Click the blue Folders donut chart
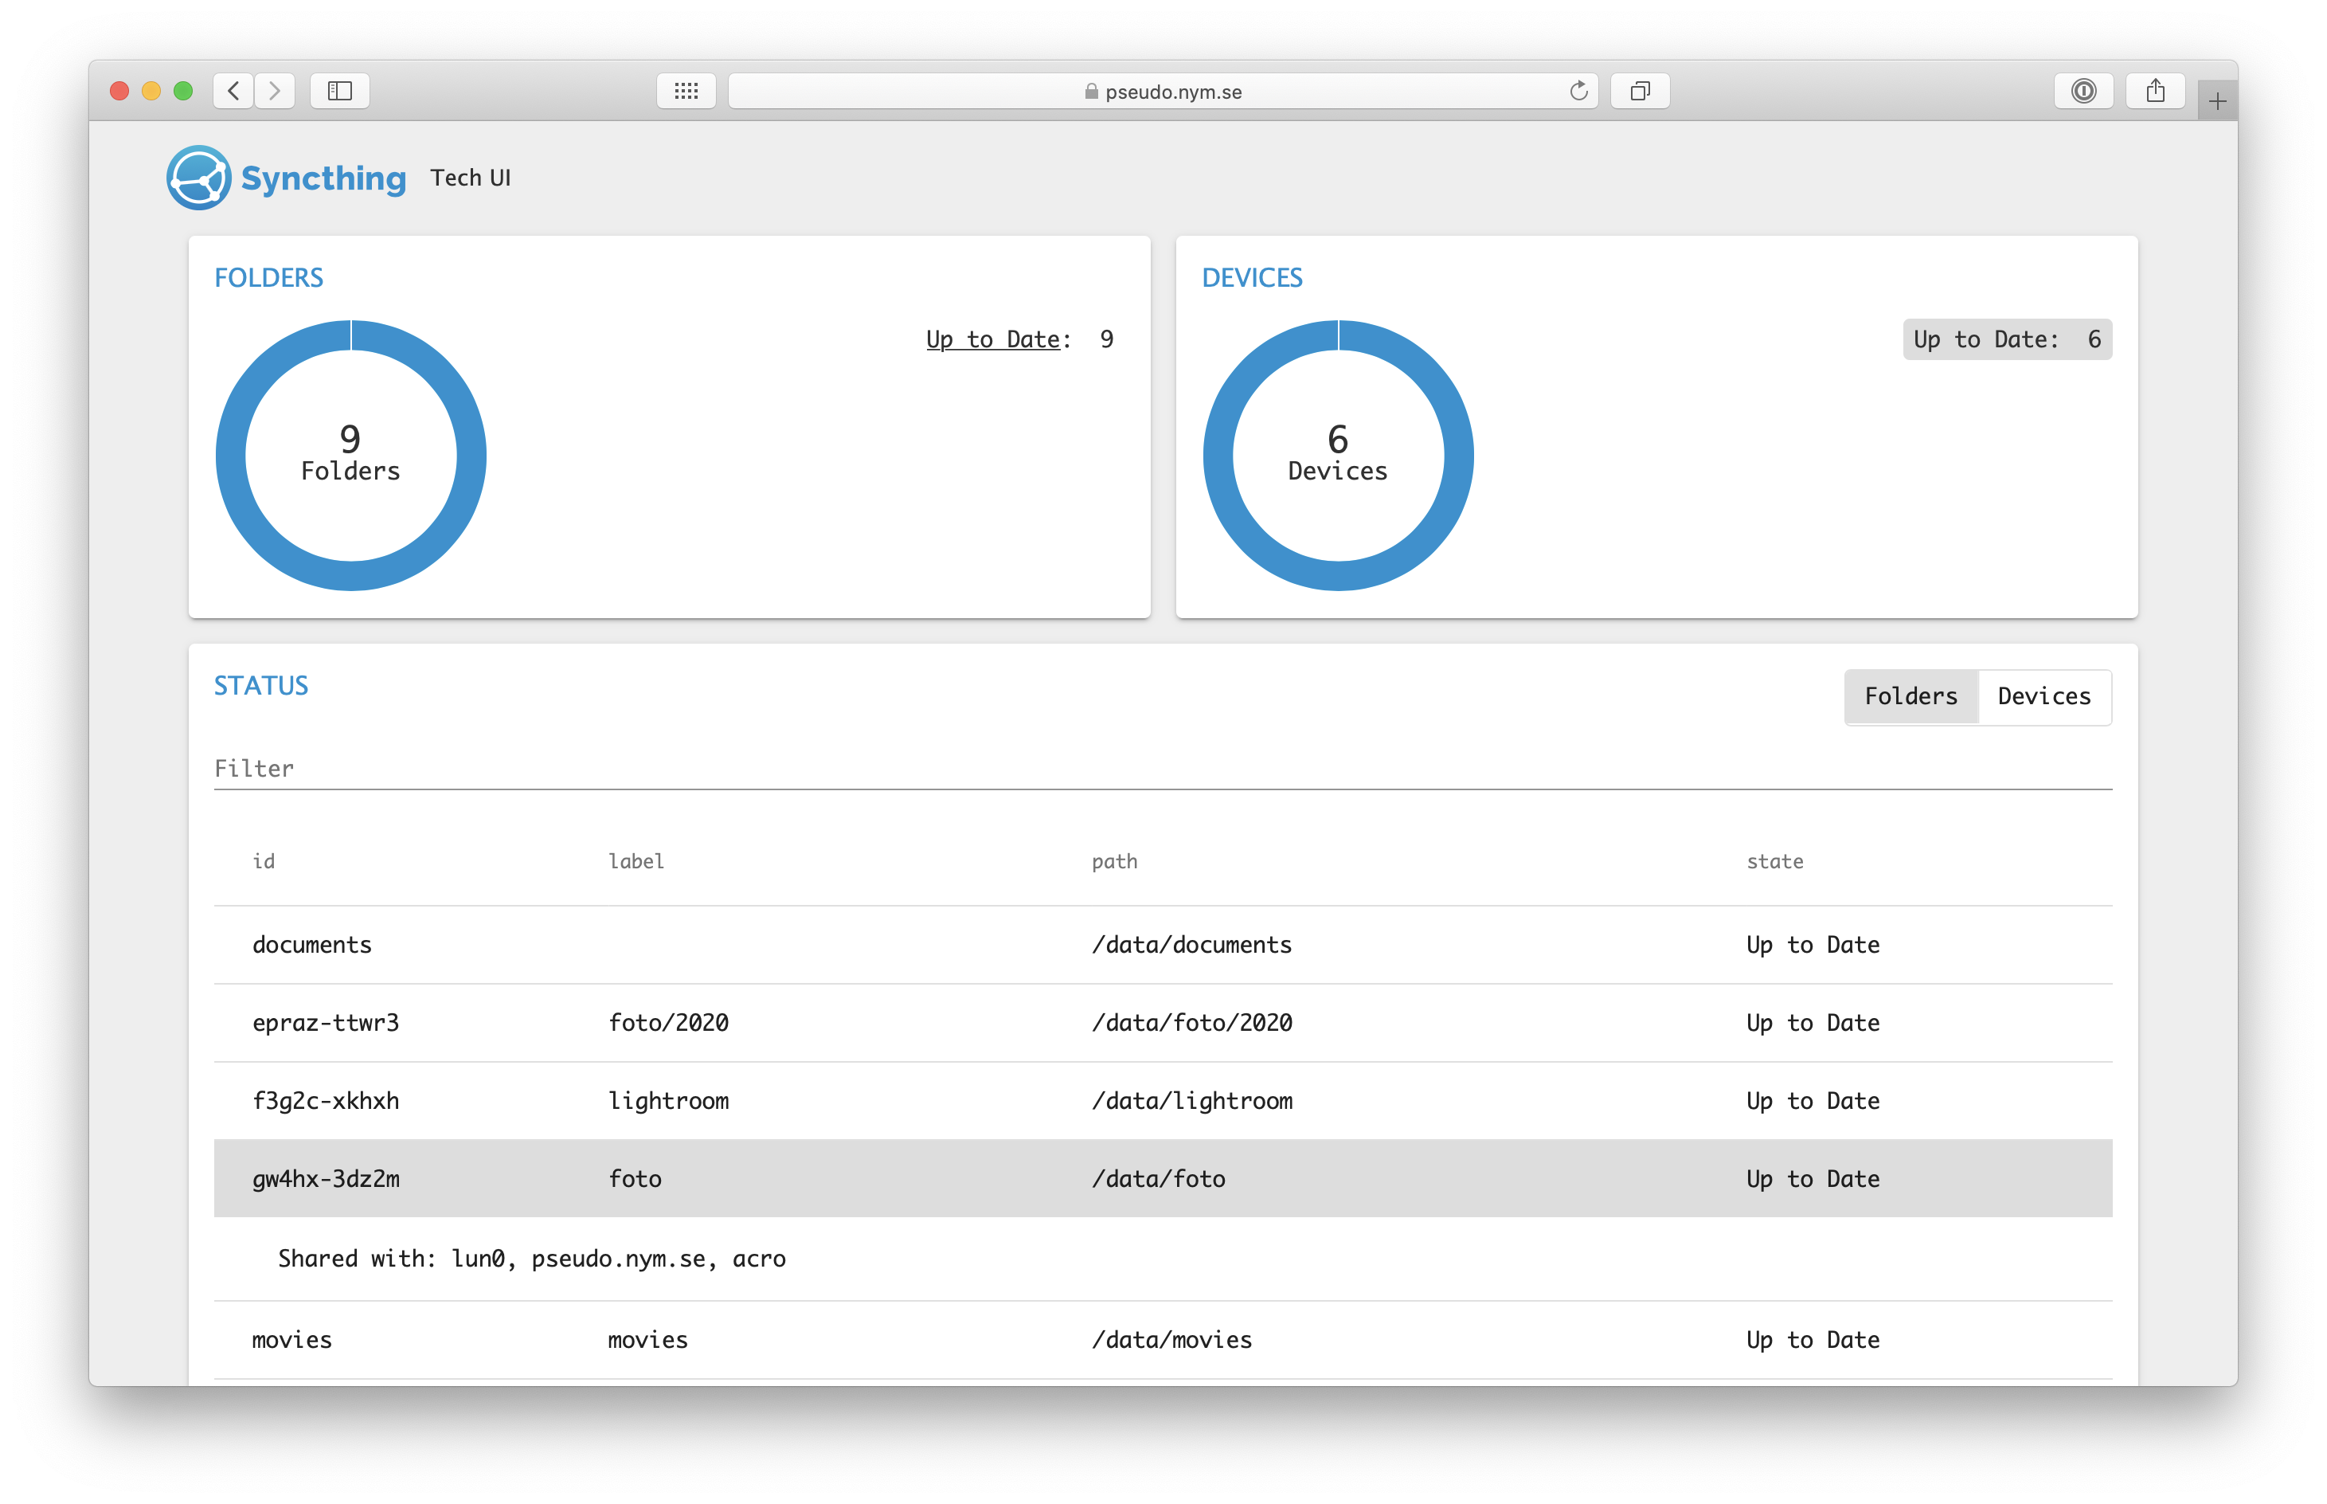2327x1504 pixels. coord(230,455)
